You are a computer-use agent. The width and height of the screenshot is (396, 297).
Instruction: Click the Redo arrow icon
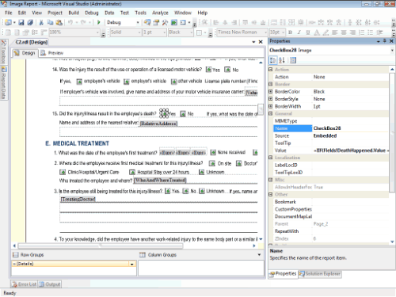pos(83,22)
